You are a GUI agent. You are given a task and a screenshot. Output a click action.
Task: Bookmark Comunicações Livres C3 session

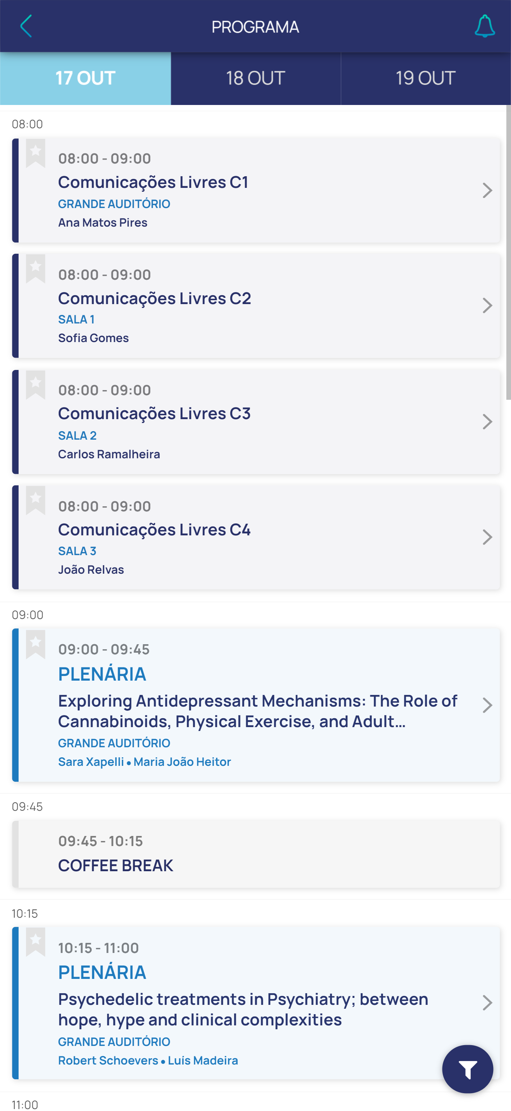[36, 384]
